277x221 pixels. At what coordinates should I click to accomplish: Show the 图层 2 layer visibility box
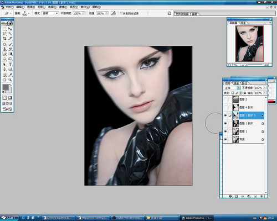225,99
